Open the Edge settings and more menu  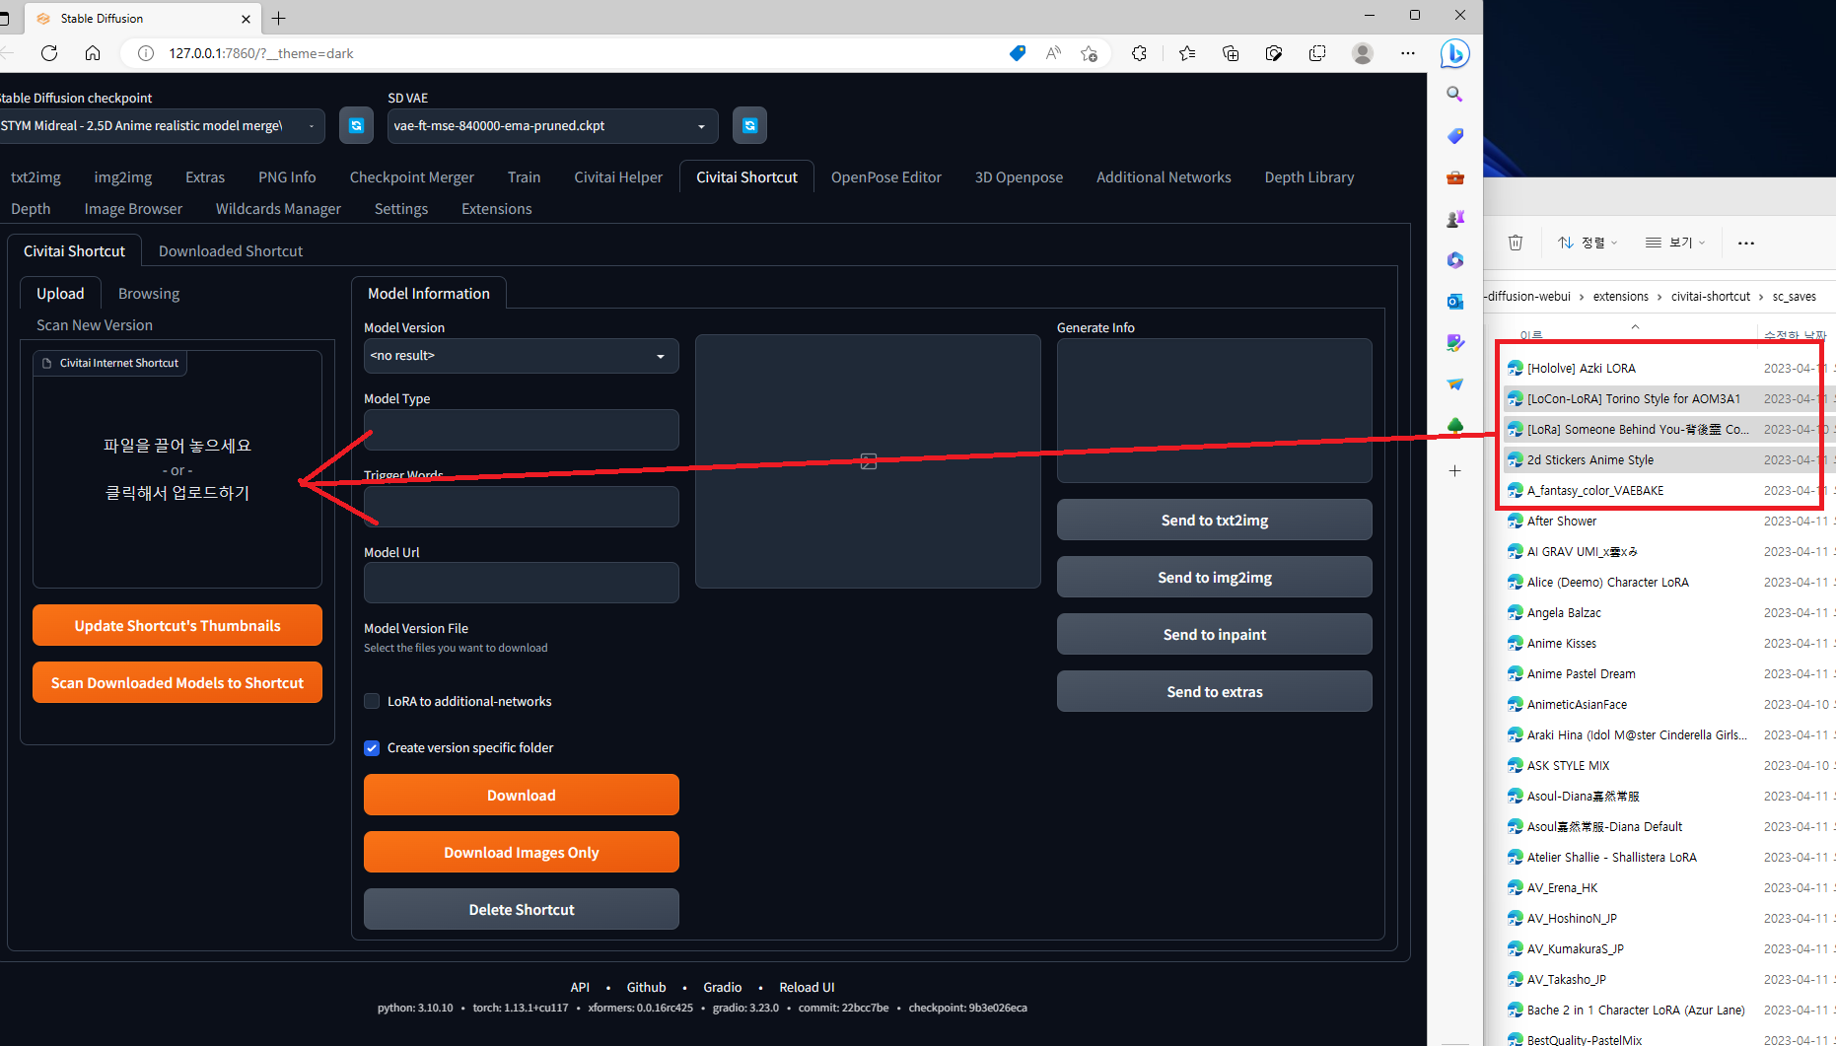pyautogui.click(x=1408, y=53)
